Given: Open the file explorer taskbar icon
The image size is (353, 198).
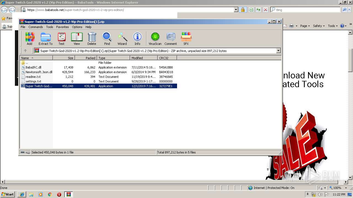Looking at the screenshot, I should point(31,194).
